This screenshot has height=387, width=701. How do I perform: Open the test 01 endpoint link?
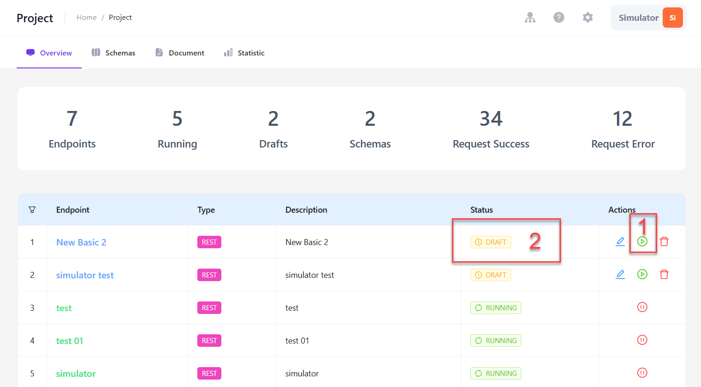70,341
